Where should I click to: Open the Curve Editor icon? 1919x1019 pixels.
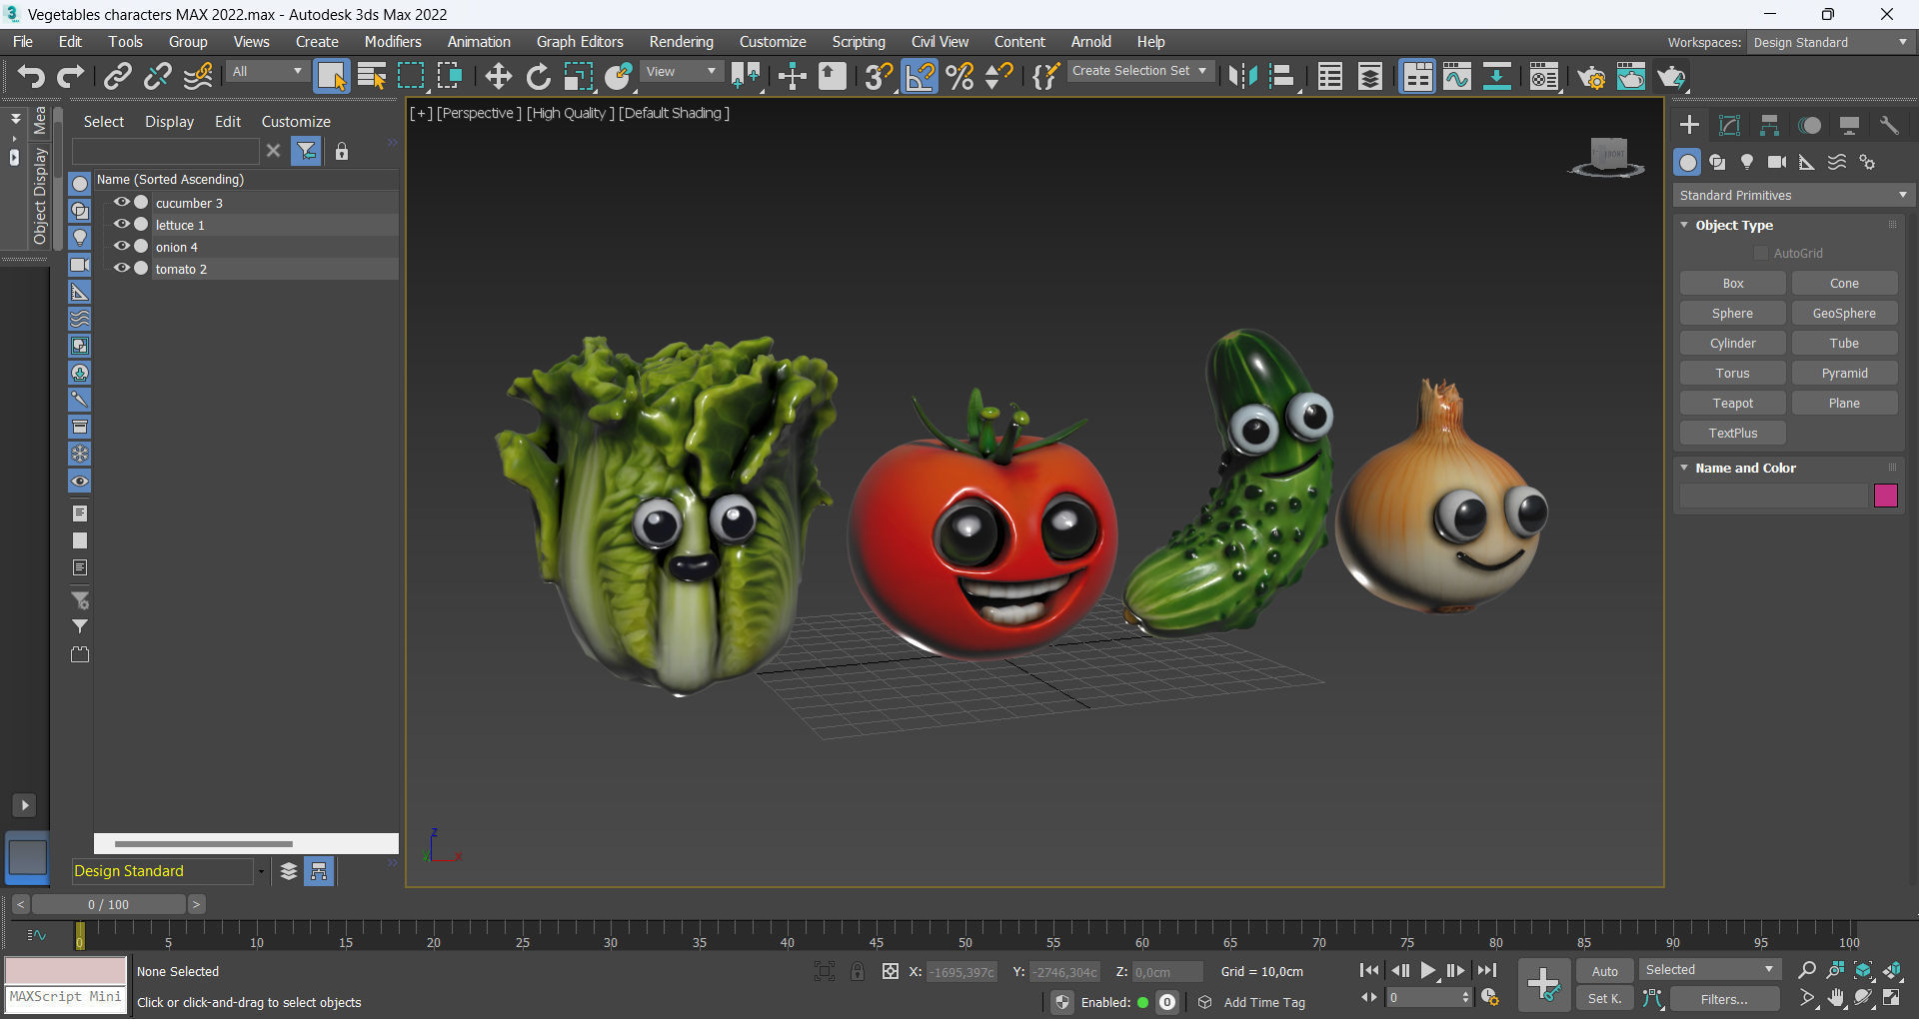coord(1457,76)
